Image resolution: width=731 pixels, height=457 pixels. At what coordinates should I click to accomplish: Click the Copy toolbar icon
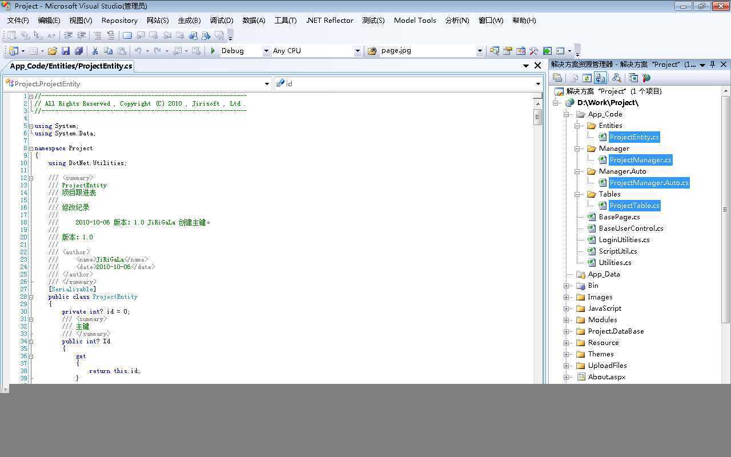(x=108, y=51)
